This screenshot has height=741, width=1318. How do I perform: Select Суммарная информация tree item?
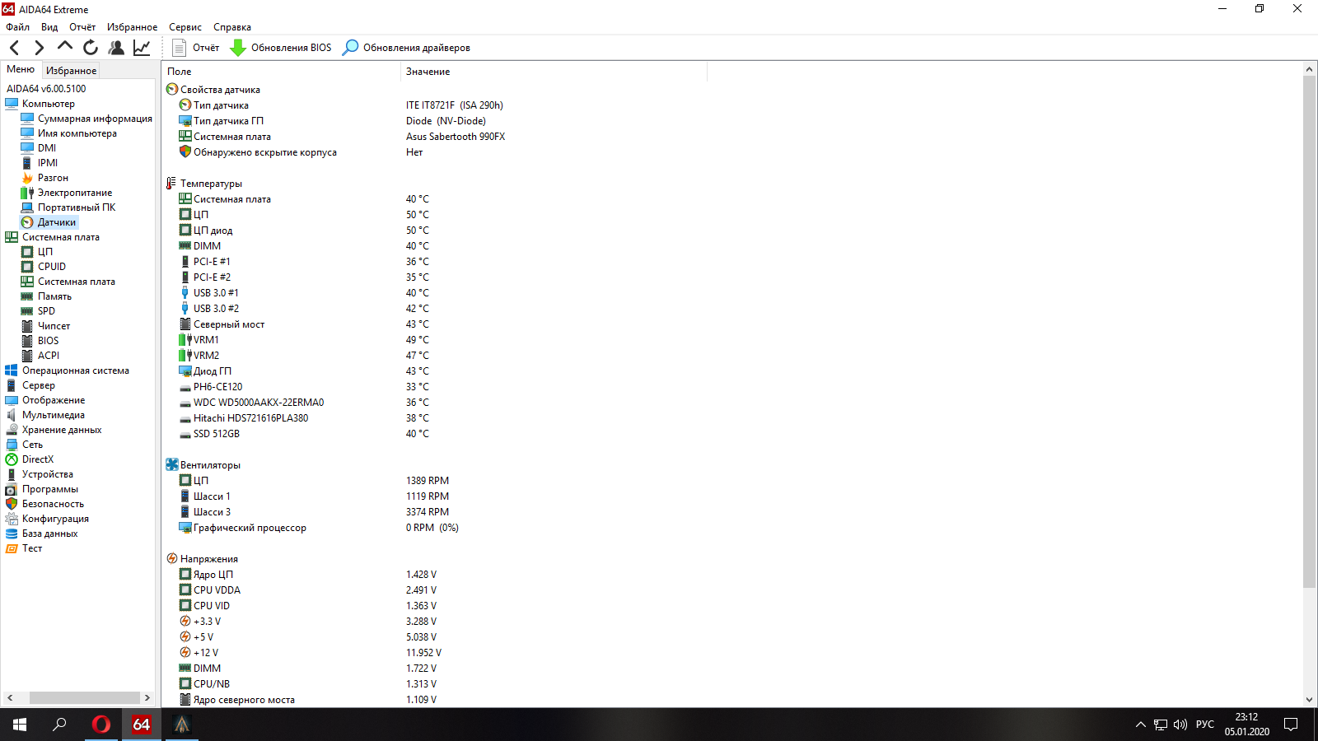[95, 119]
